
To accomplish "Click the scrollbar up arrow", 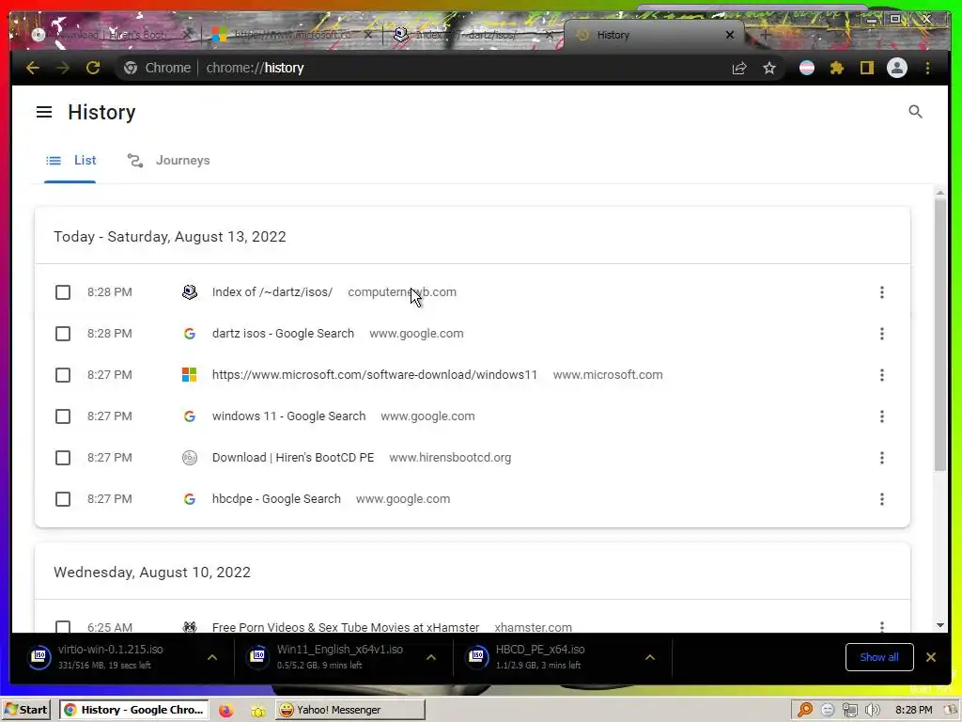I will (x=940, y=193).
